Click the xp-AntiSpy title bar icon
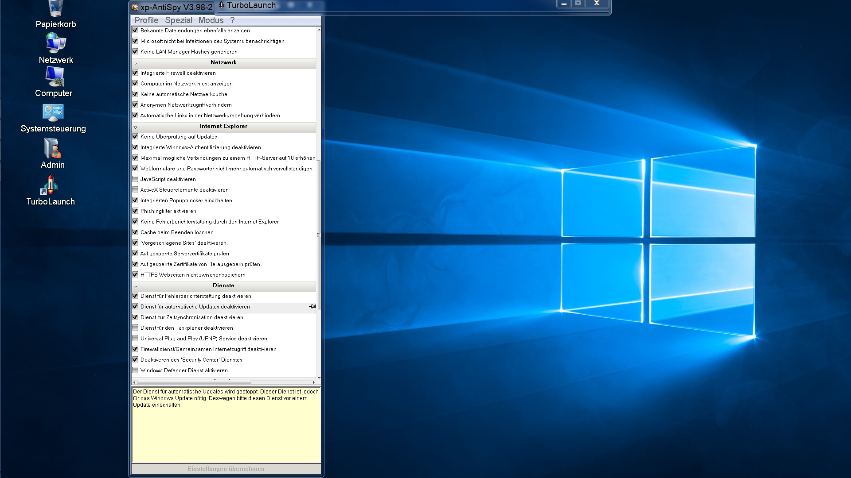The height and width of the screenshot is (478, 851). pos(135,7)
